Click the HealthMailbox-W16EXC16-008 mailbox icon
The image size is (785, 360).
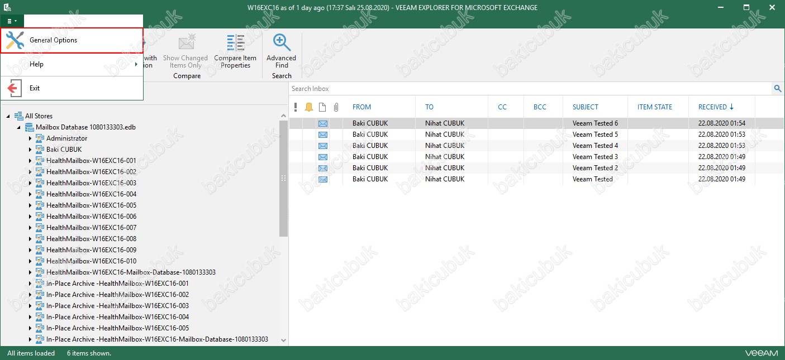pyautogui.click(x=40, y=239)
